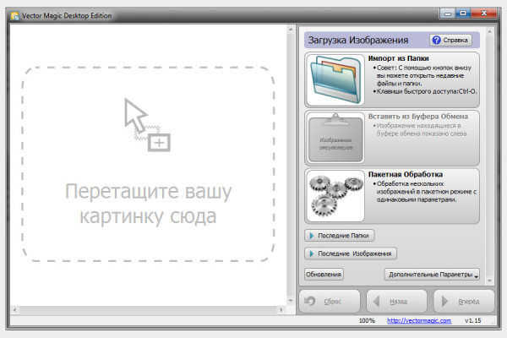The height and width of the screenshot is (338, 507).
Task: Click the horizontal scroll-right arrow
Action: click(281, 310)
